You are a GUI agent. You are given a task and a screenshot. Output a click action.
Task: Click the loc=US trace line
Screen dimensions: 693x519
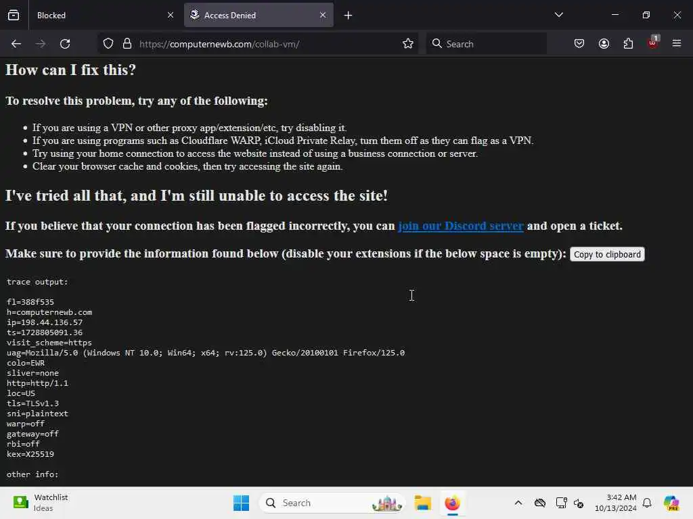(x=21, y=394)
